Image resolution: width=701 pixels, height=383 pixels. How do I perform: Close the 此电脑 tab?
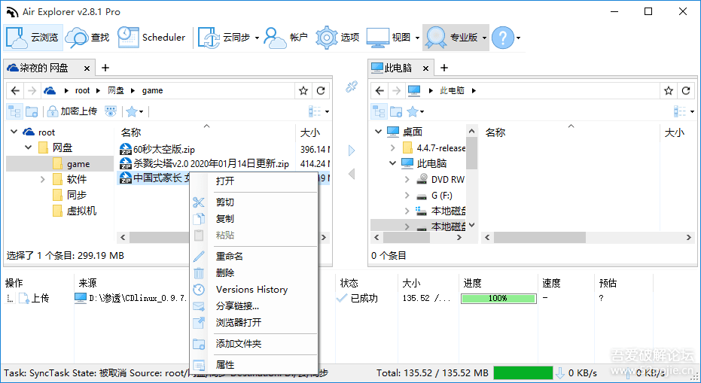425,68
